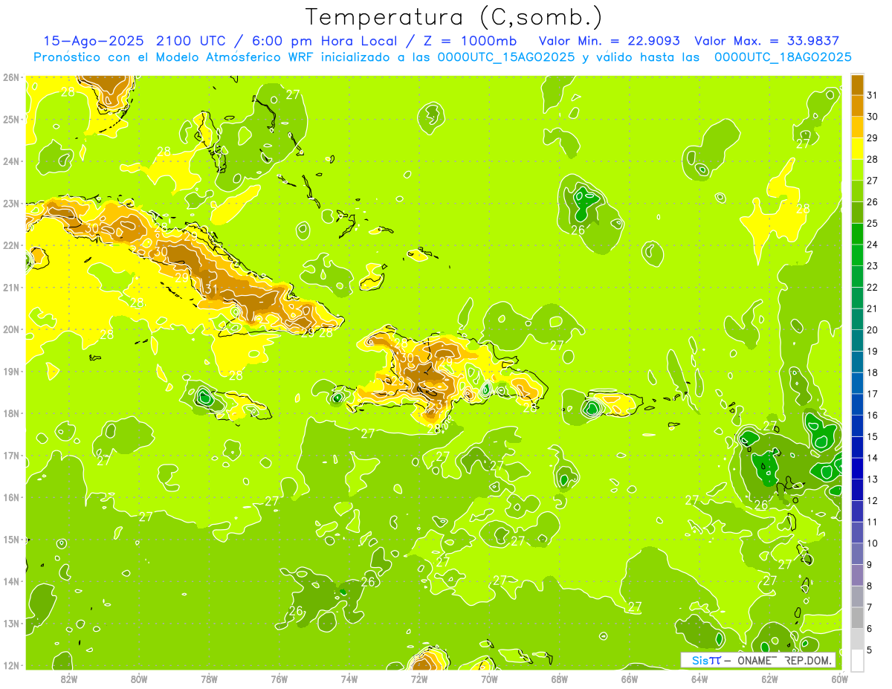
Task: Click the "70W" longitude axis label
Action: pyautogui.click(x=489, y=679)
